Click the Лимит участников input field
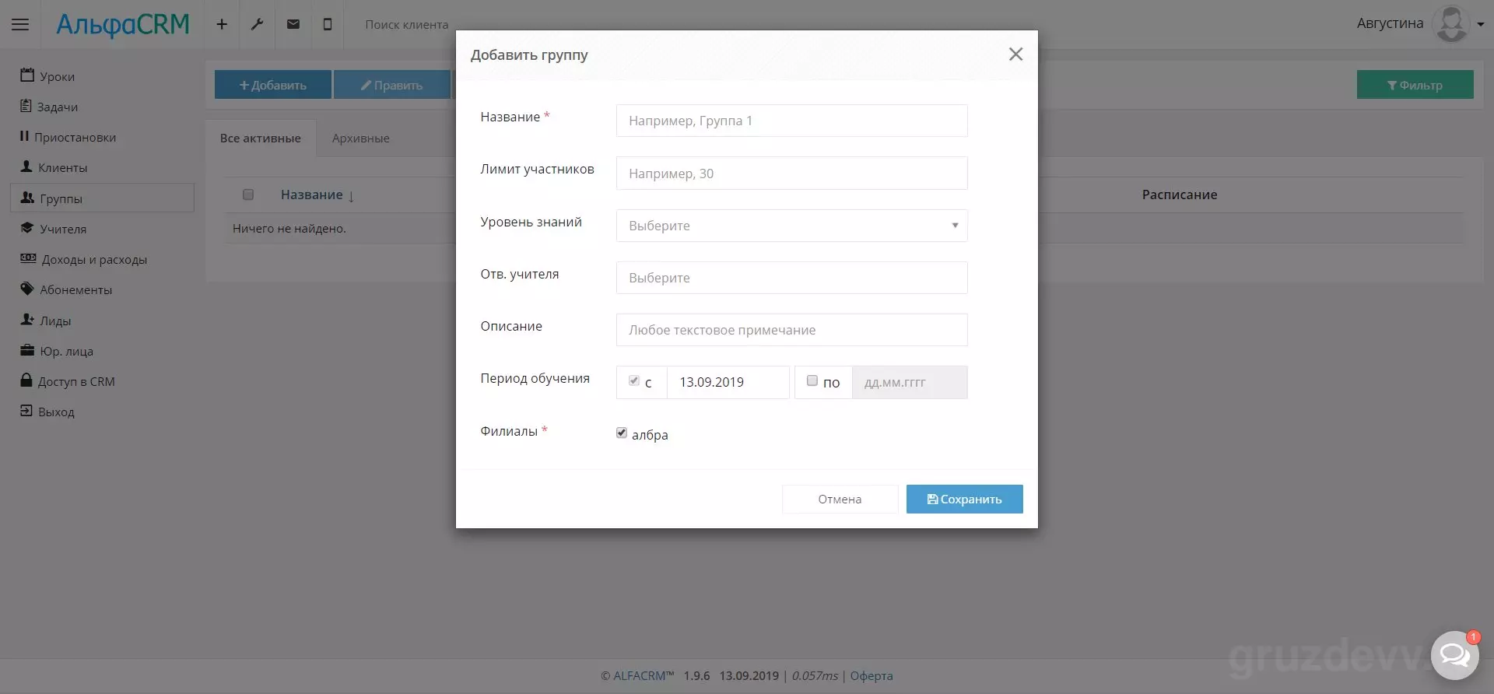 pos(791,173)
